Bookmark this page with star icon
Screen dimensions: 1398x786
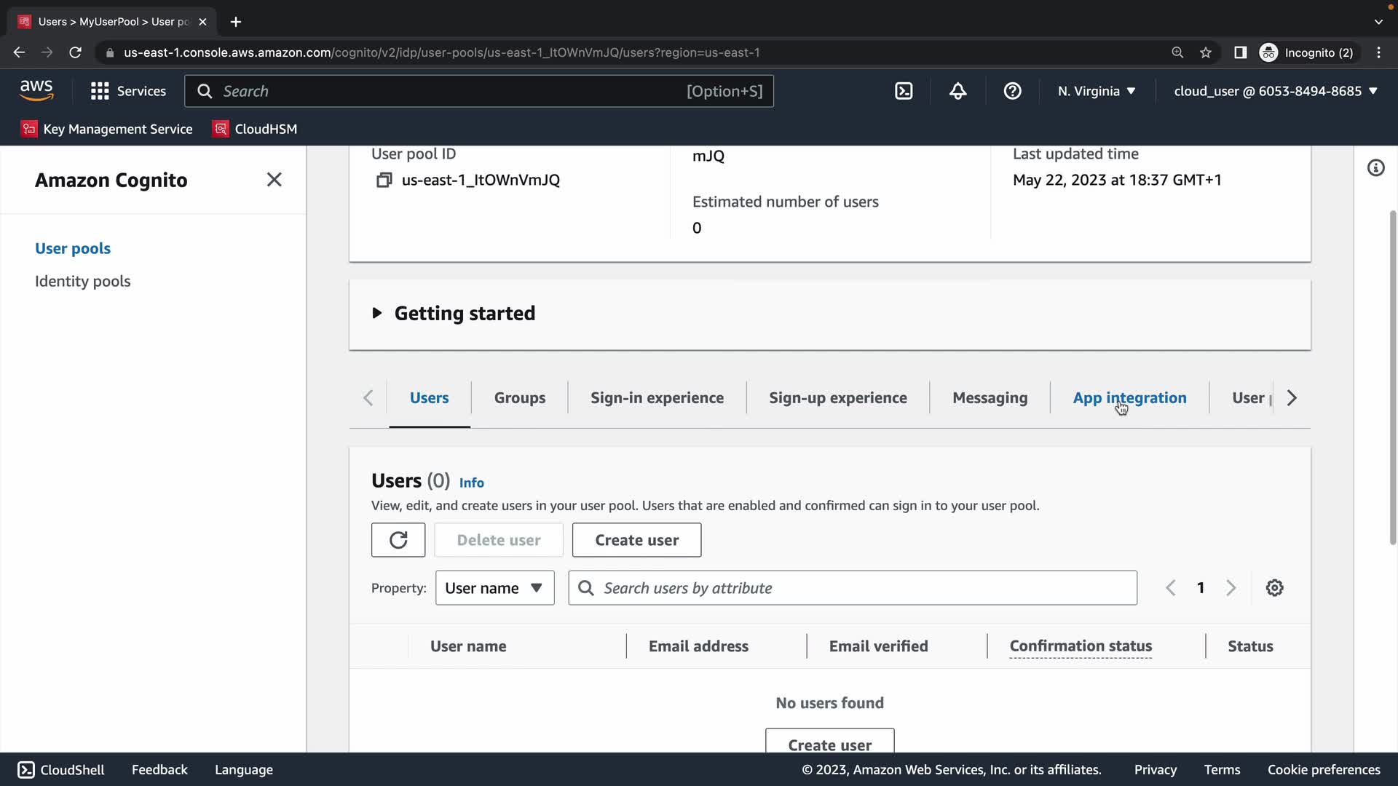pyautogui.click(x=1206, y=52)
